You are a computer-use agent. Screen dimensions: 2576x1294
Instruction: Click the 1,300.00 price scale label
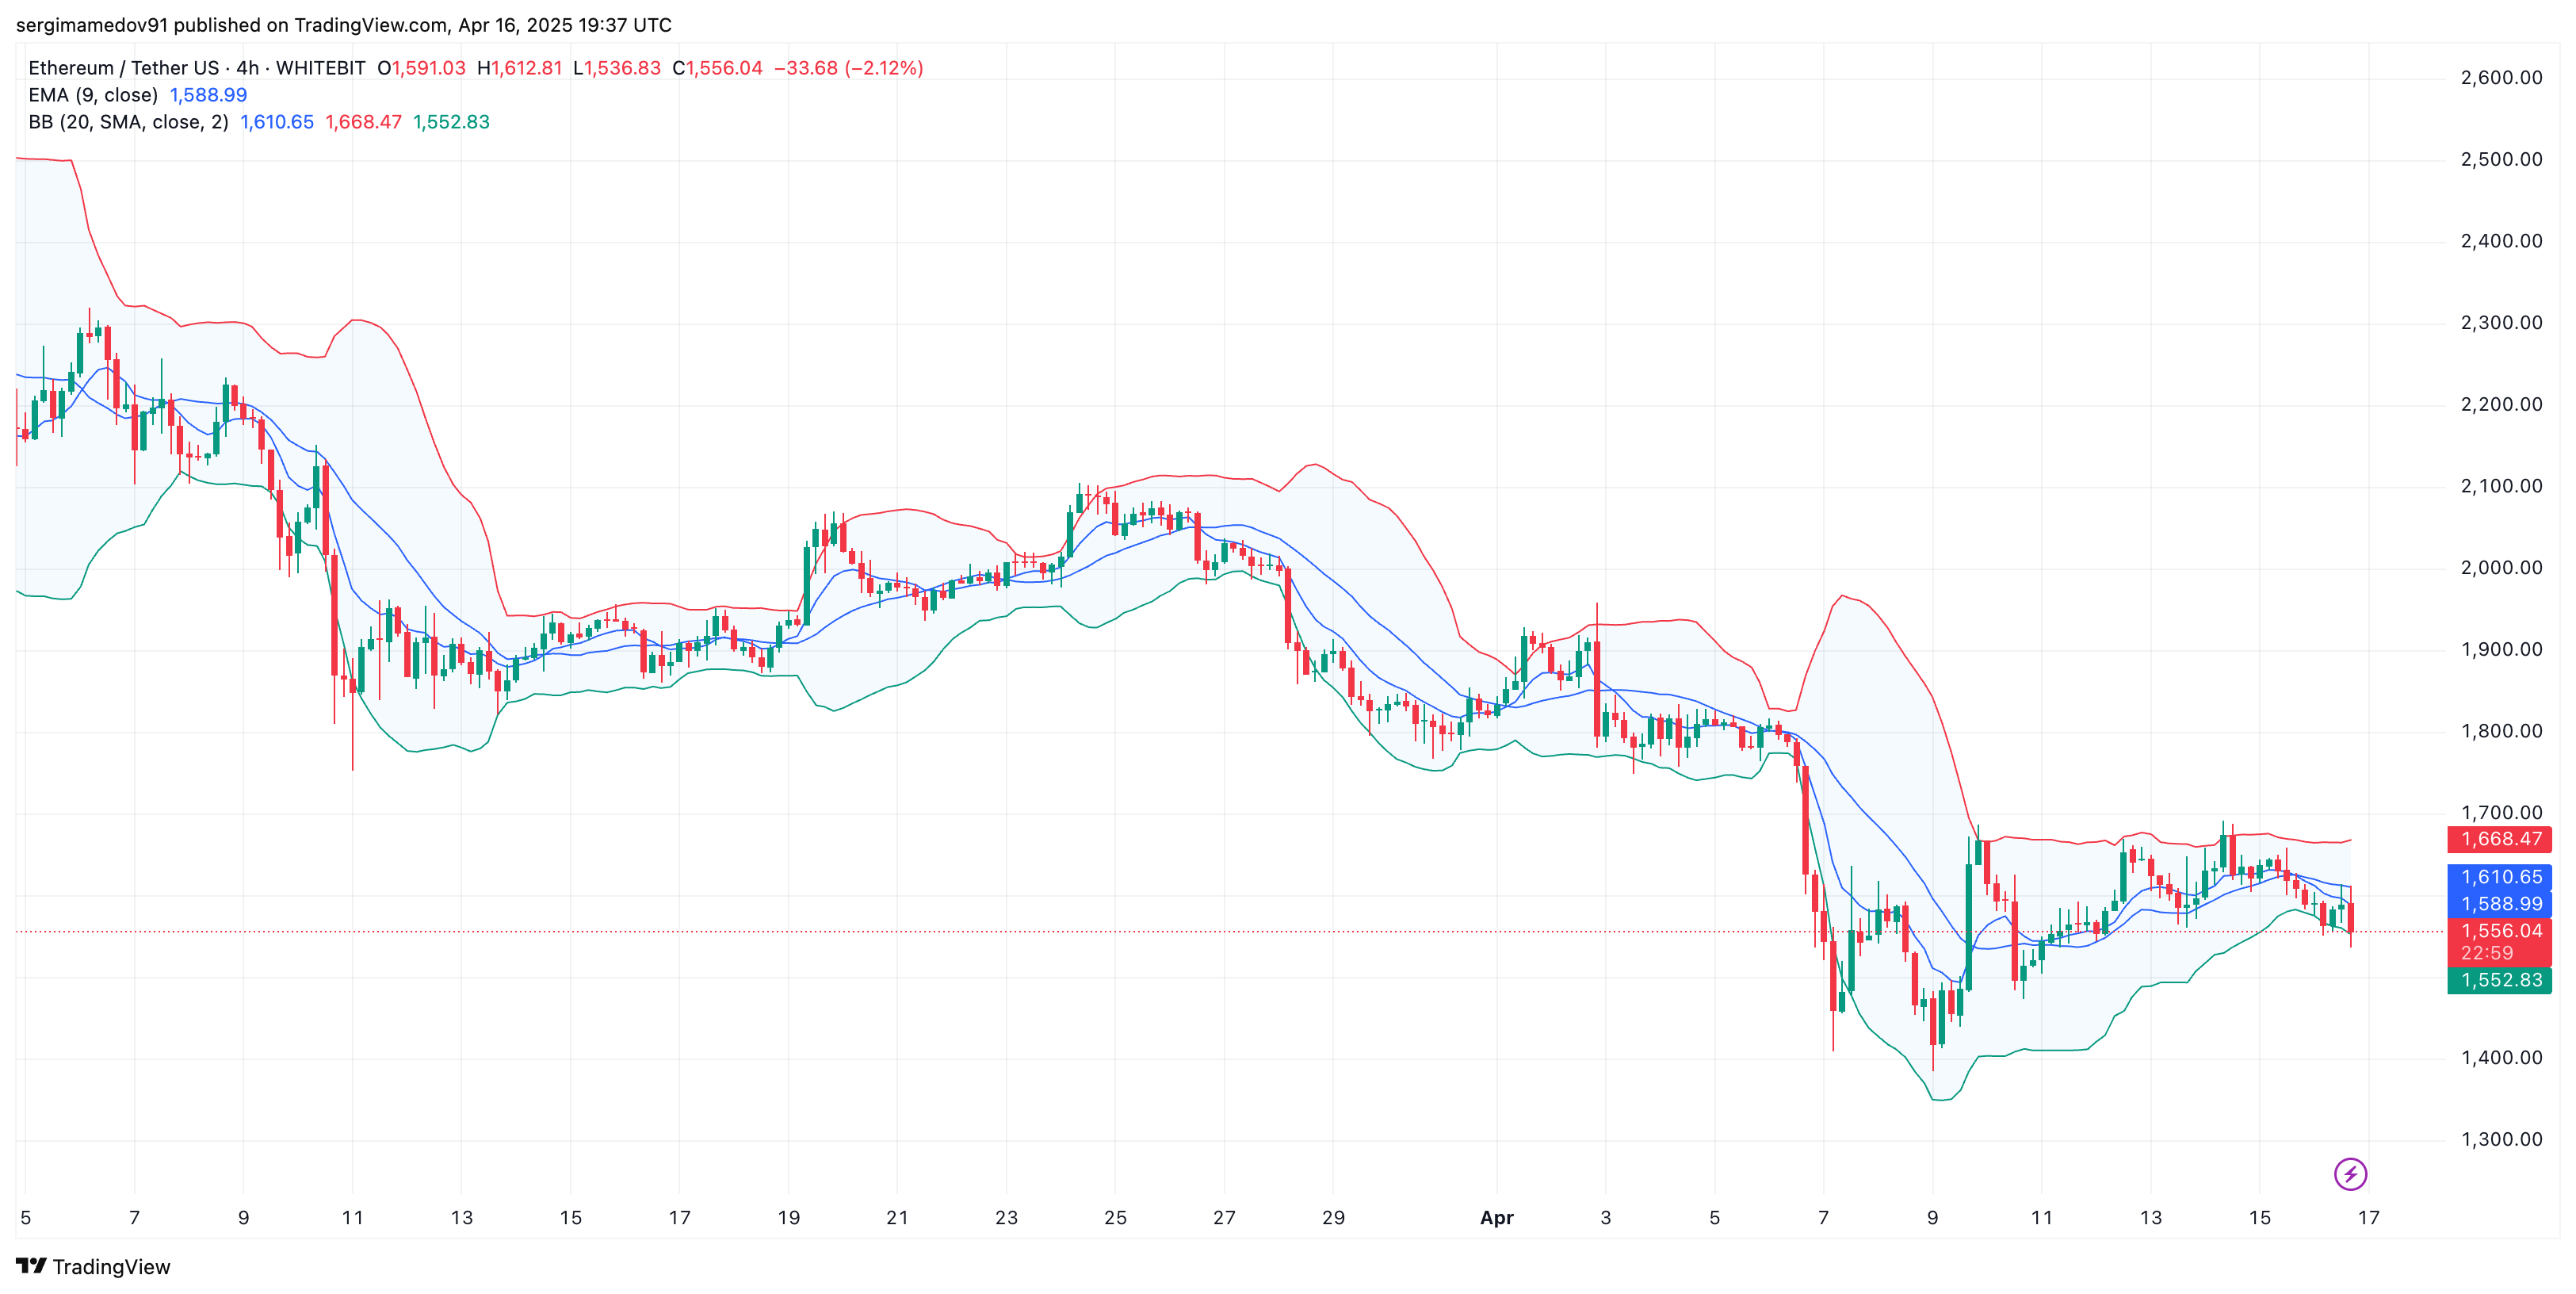2501,1139
